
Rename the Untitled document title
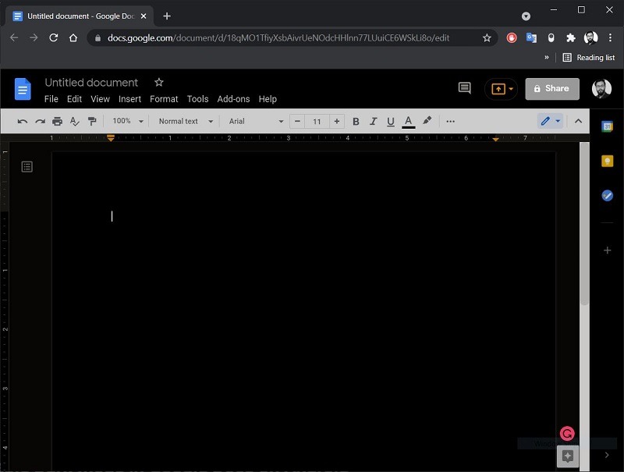pos(91,83)
